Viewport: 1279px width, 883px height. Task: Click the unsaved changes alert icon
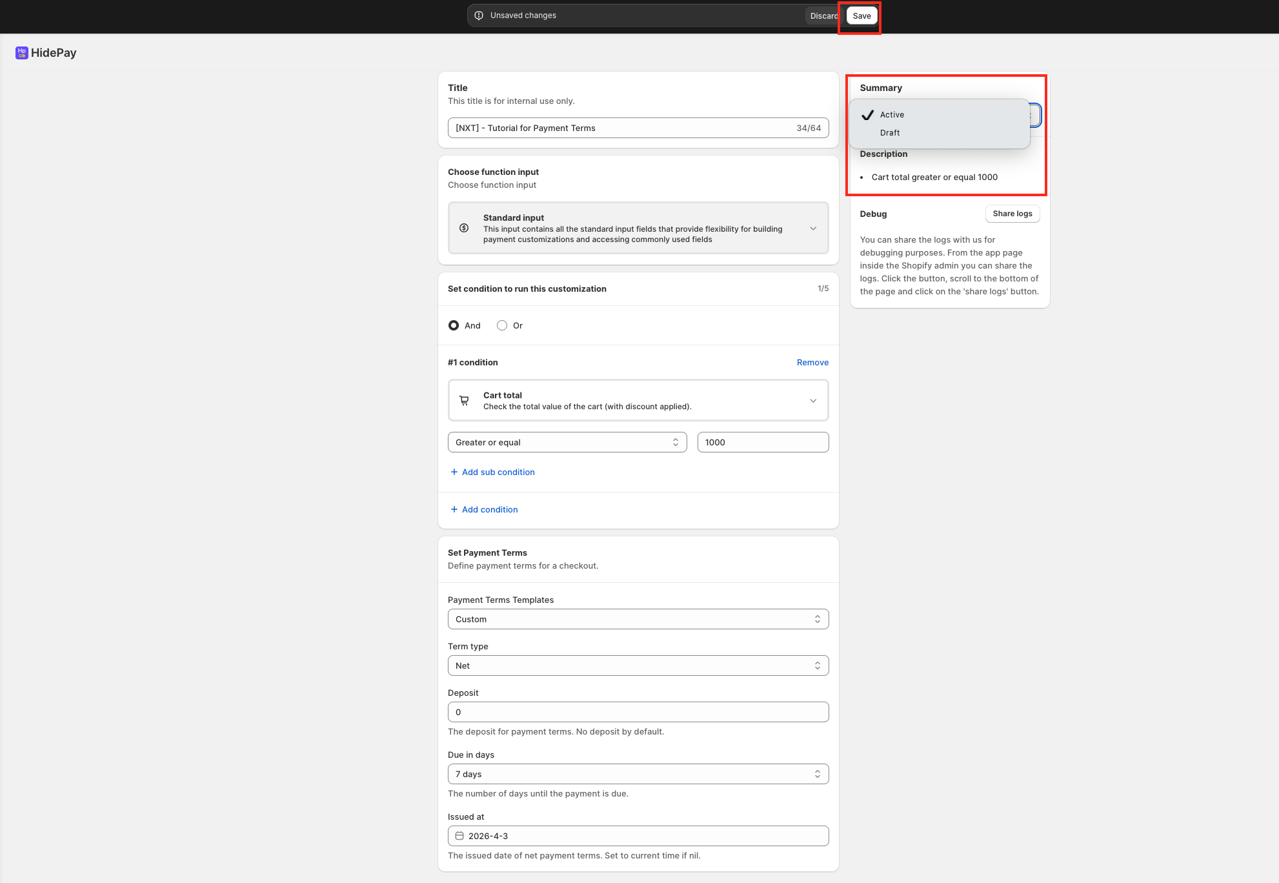(479, 15)
